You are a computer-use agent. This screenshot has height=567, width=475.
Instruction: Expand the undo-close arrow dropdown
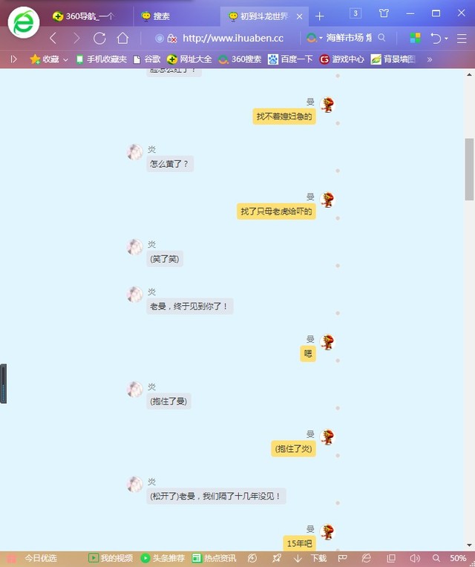[x=446, y=38]
